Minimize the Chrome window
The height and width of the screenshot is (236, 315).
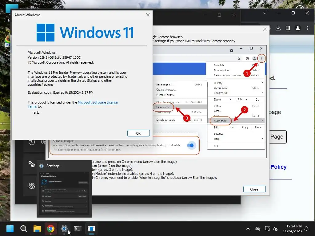coord(279,13)
